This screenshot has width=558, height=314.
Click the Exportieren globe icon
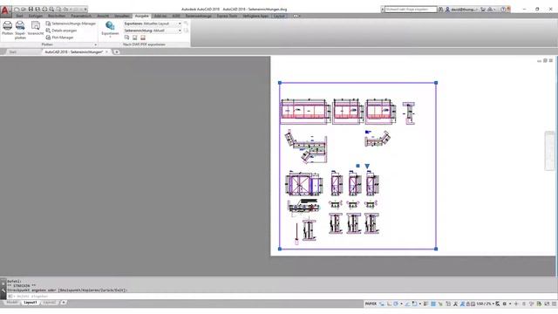coord(110,25)
